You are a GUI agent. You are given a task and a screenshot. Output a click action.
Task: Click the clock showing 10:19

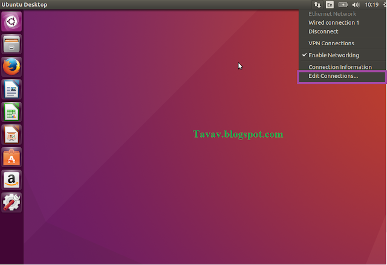[x=371, y=5]
